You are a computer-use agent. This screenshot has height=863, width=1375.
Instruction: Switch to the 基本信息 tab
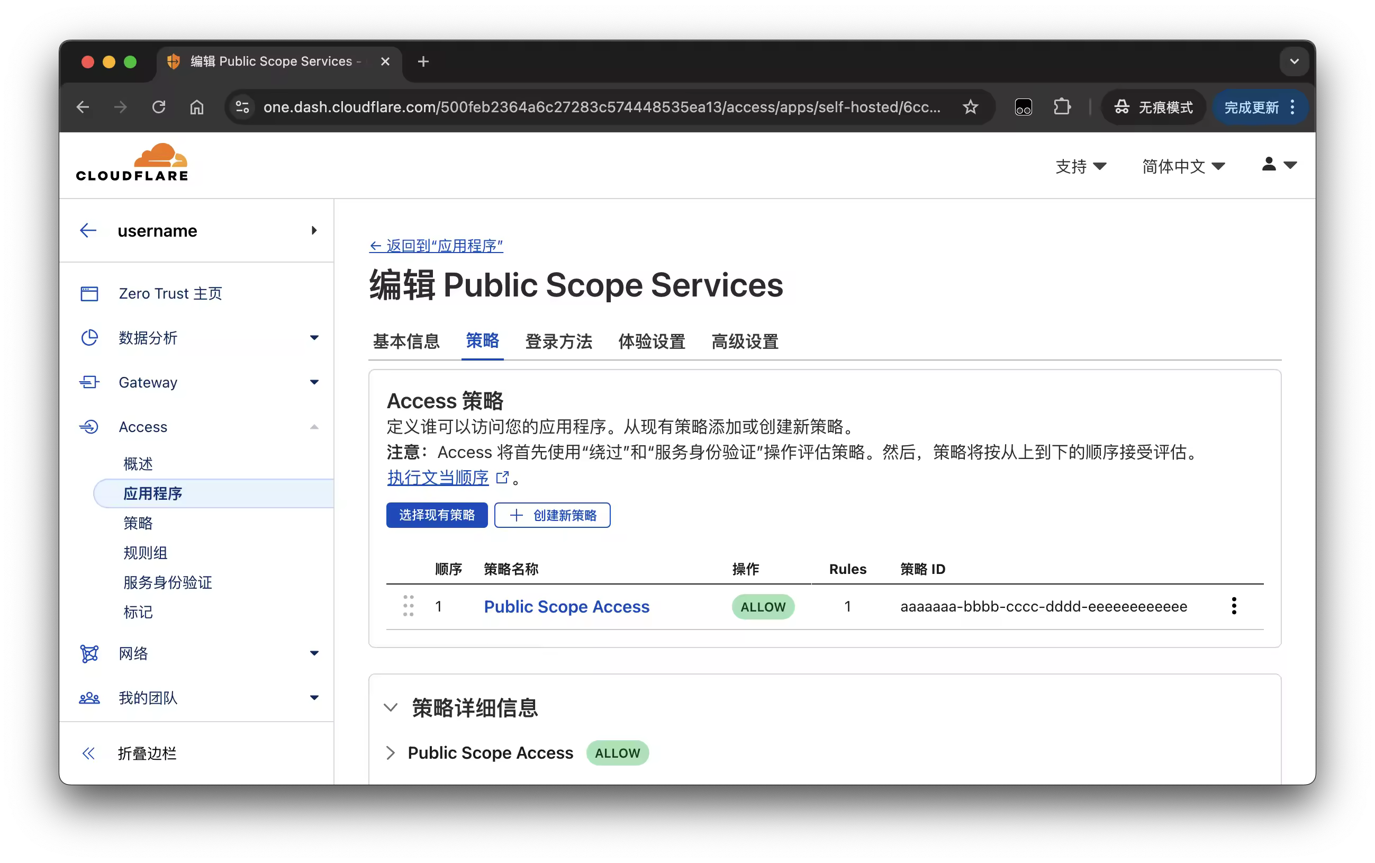tap(406, 341)
